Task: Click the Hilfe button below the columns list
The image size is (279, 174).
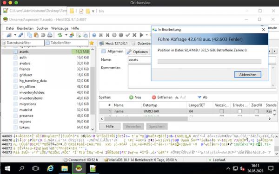Action: tap(110, 126)
